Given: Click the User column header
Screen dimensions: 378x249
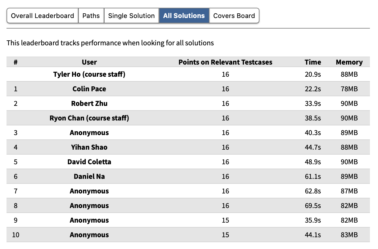Looking at the screenshot, I should (89, 62).
